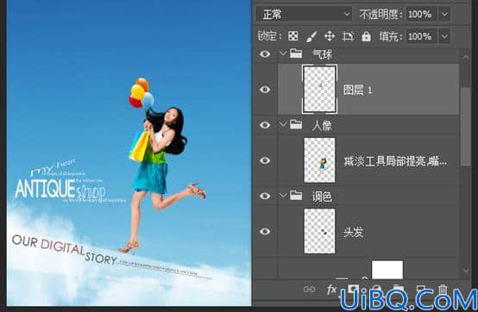Screen dimensions: 478x312
Task: Select the 图层 1 layer name
Action: 357,90
